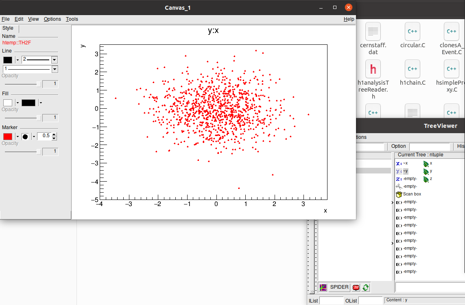The image size is (465, 305).
Task: Click the white fill color swatch
Action: (8, 103)
